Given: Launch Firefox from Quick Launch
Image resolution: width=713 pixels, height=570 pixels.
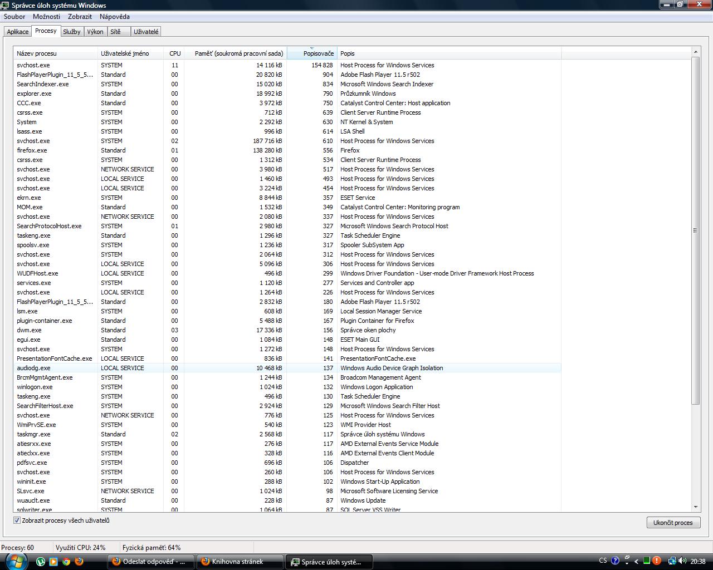Looking at the screenshot, I should coord(79,562).
